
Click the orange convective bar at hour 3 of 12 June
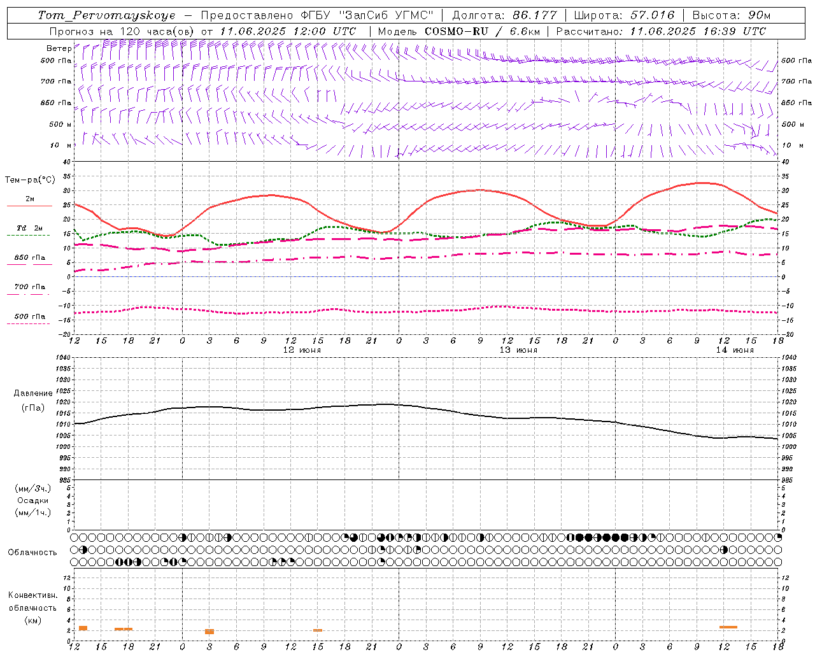point(209,632)
